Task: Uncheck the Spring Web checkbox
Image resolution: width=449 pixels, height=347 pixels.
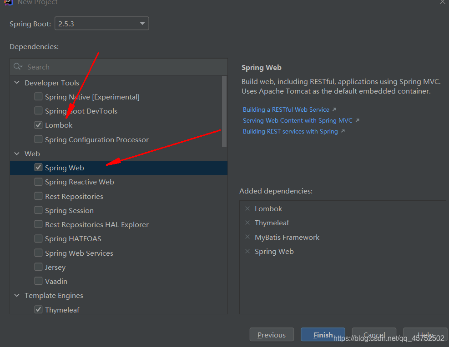Action: 38,168
